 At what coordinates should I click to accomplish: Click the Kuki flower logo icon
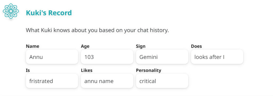(11, 11)
